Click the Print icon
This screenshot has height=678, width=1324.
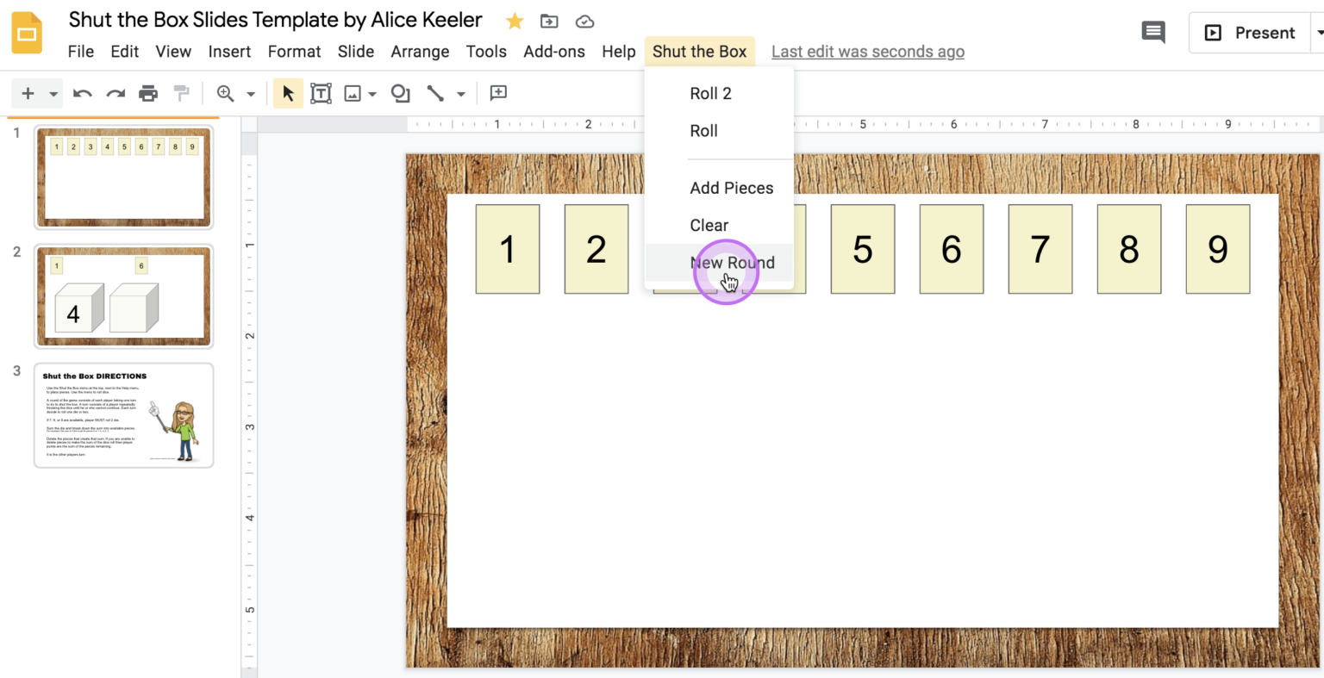(148, 93)
